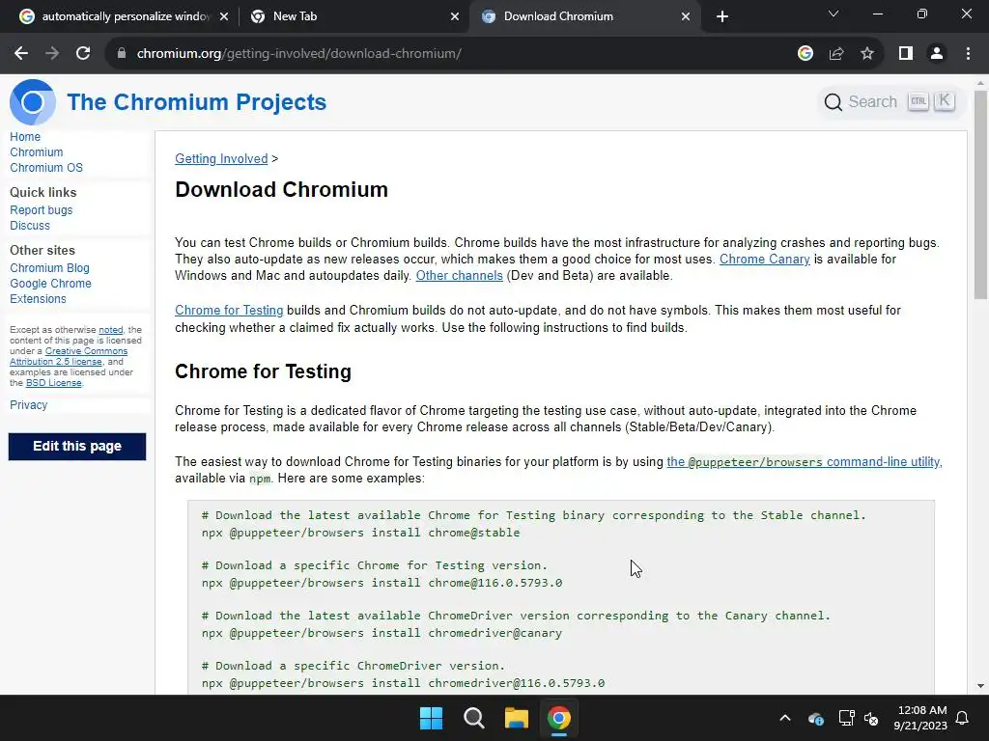Image resolution: width=989 pixels, height=741 pixels.
Task: Share this page using the share icon
Action: pos(836,54)
